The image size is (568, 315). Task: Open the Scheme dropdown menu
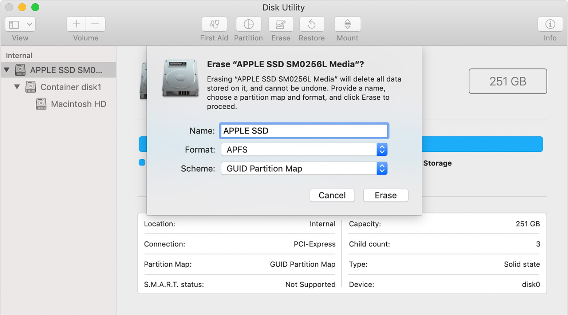(x=304, y=168)
